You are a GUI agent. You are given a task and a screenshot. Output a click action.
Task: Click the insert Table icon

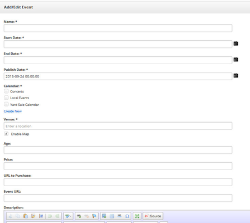point(112,216)
